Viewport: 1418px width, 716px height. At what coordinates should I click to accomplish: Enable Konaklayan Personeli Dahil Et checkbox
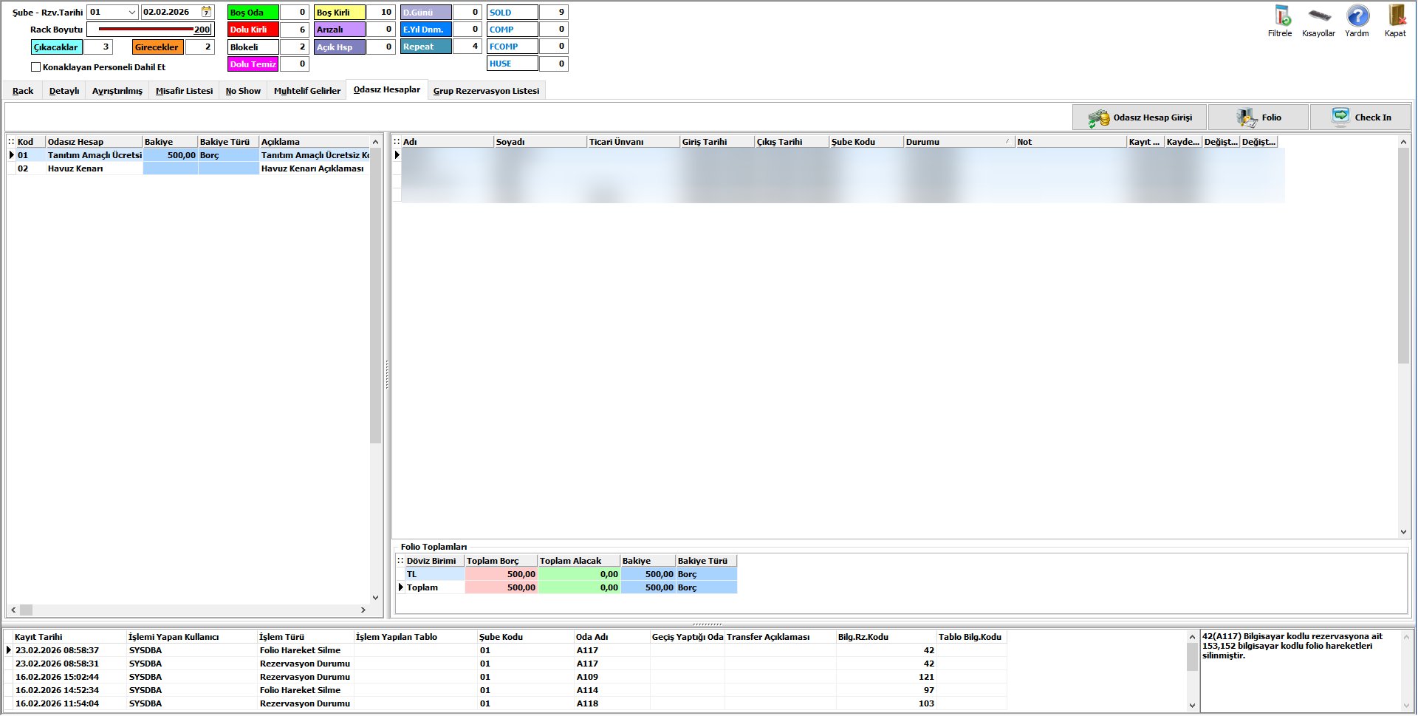pos(36,67)
